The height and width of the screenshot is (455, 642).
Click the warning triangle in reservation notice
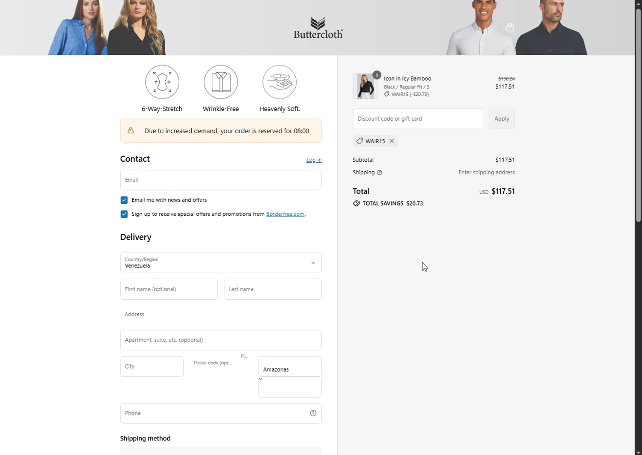point(131,131)
